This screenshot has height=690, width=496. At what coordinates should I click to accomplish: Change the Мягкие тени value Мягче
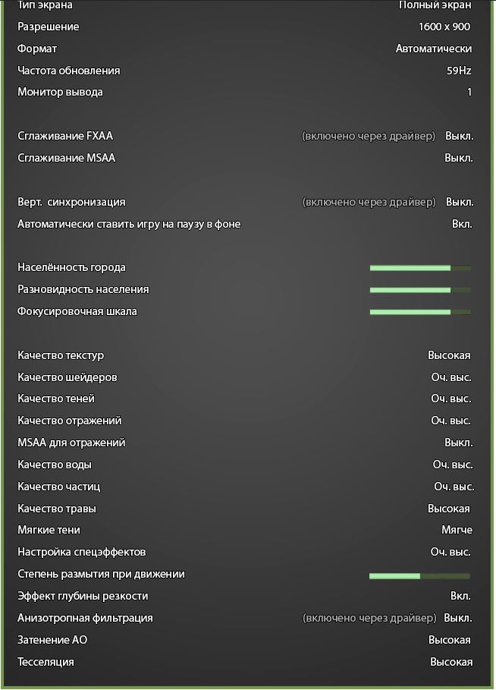[x=457, y=531]
